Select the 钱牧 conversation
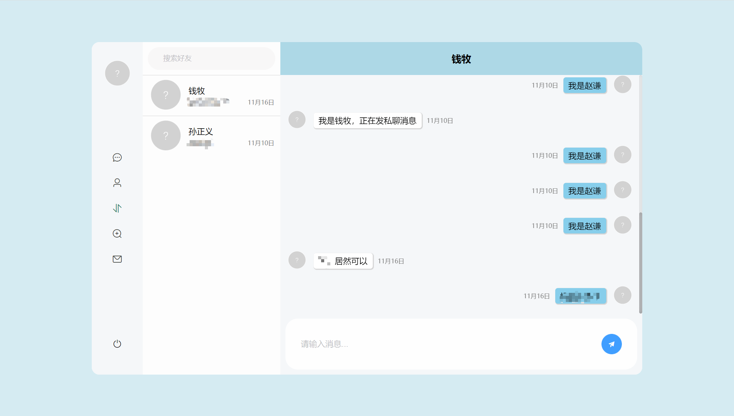Image resolution: width=734 pixels, height=416 pixels. (x=217, y=96)
